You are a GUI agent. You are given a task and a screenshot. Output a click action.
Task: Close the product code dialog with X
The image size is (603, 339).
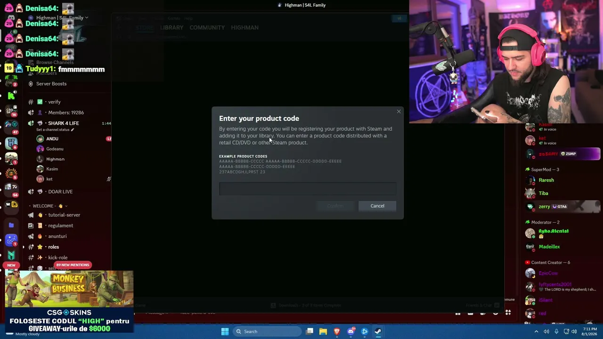(399, 112)
